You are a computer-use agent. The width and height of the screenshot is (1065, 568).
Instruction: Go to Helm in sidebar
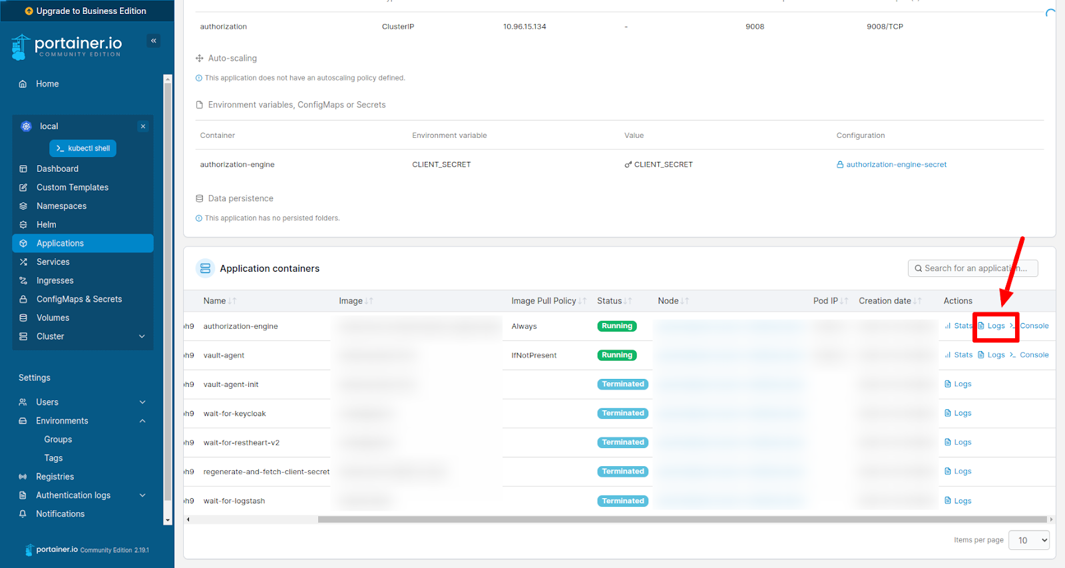point(46,225)
